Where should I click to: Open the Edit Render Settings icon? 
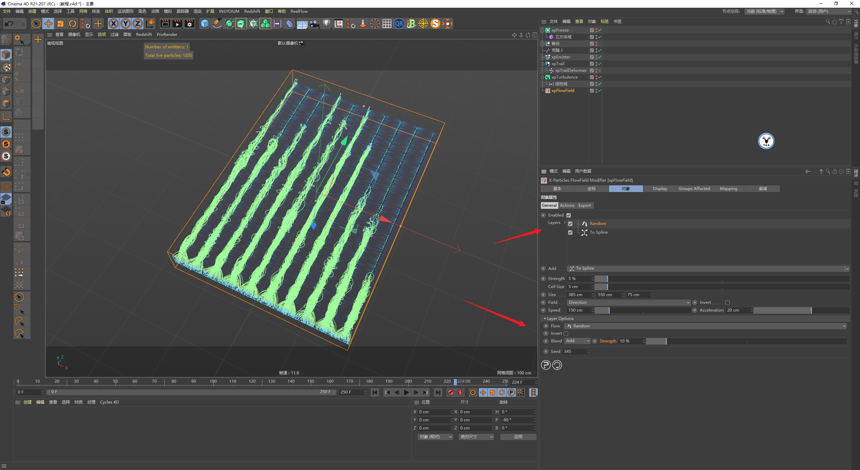[189, 23]
